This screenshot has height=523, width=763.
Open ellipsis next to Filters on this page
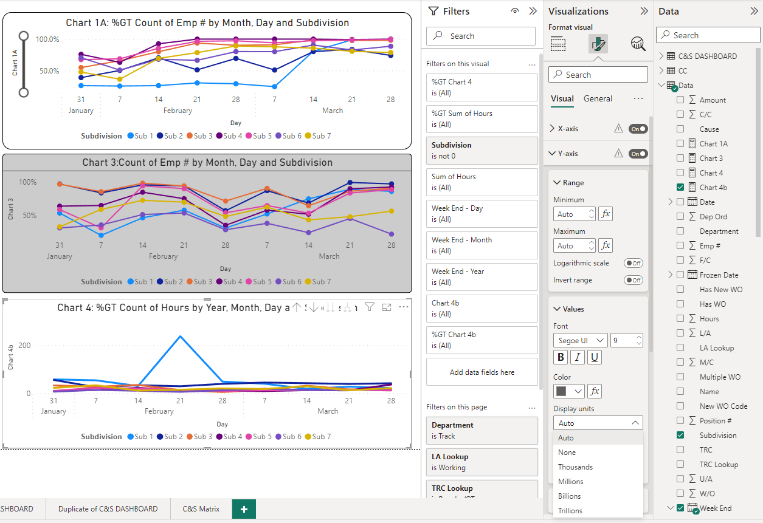(x=532, y=408)
